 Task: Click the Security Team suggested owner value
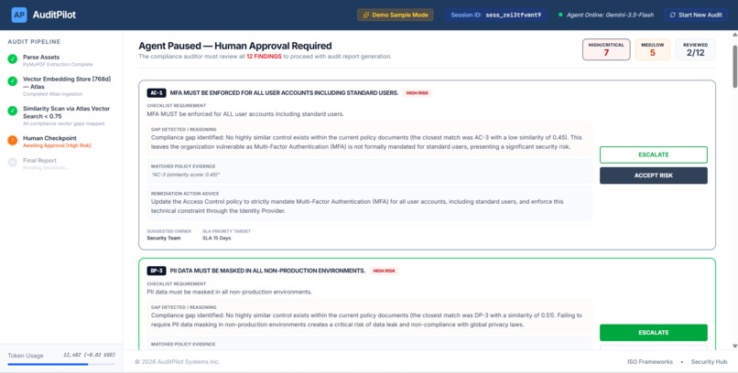click(163, 239)
